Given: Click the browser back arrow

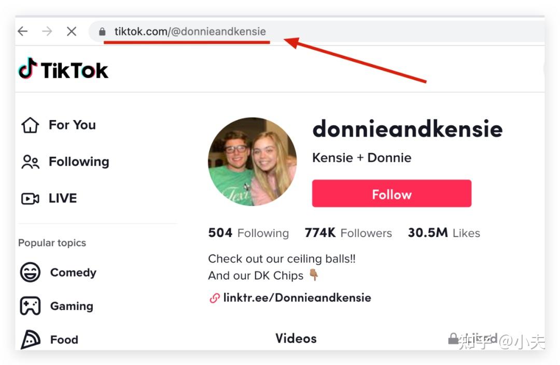Looking at the screenshot, I should [x=22, y=32].
